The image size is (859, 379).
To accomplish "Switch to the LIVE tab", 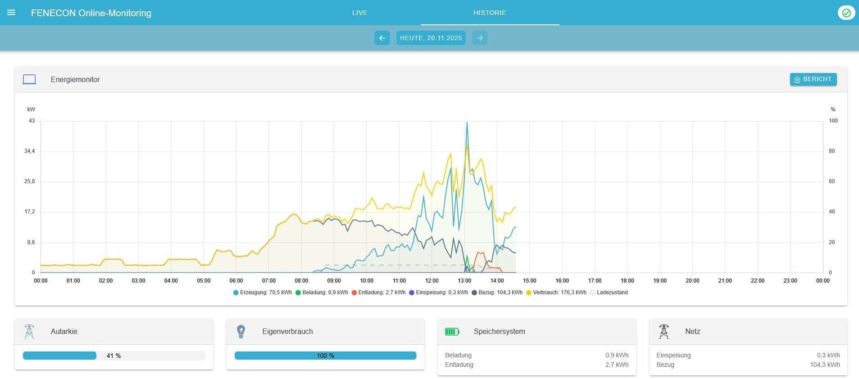I will 359,13.
